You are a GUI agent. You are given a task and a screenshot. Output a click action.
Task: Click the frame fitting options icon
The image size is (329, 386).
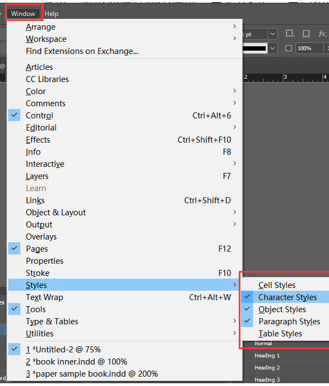[x=290, y=33]
